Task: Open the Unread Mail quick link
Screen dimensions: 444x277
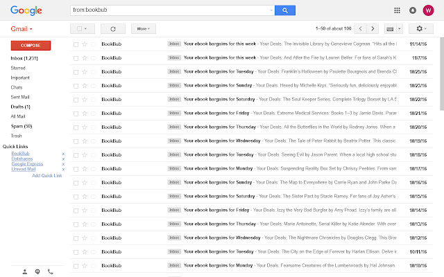Action: point(23,169)
